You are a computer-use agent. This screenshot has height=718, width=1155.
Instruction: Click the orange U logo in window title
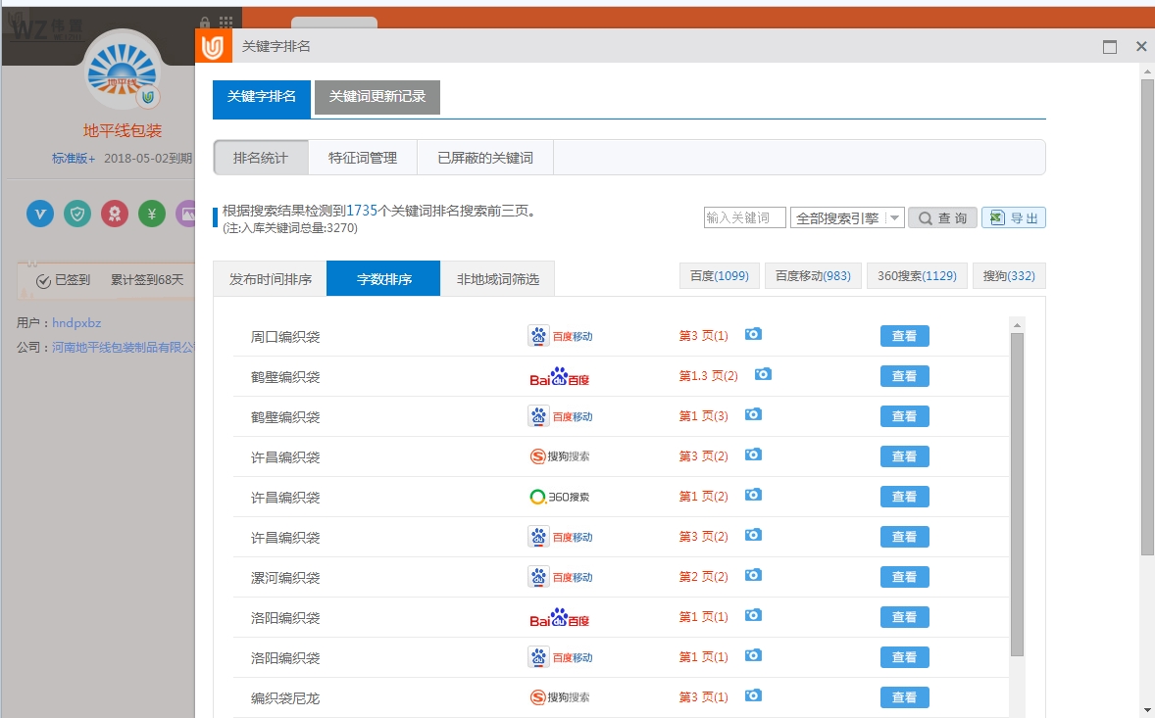(215, 45)
